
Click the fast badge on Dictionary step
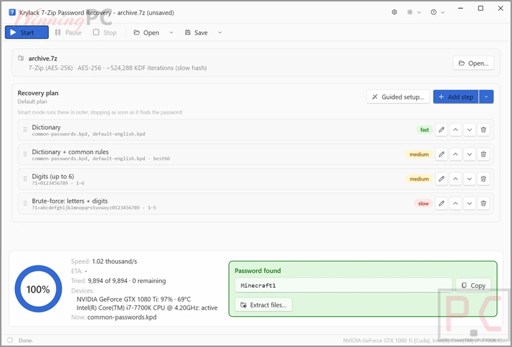424,129
